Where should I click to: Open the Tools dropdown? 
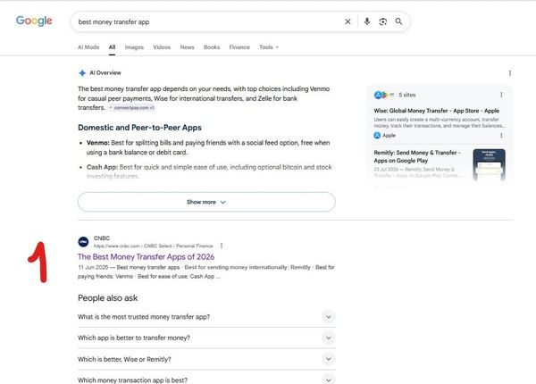(269, 47)
